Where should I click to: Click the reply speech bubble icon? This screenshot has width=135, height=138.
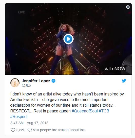pyautogui.click(x=30, y=130)
